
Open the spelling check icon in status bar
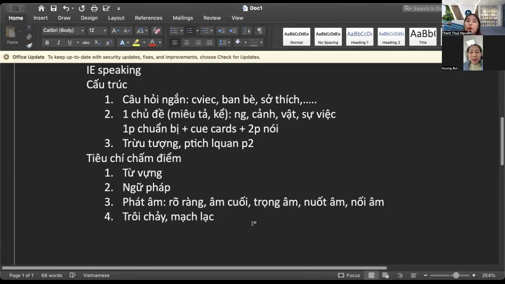pyautogui.click(x=73, y=275)
